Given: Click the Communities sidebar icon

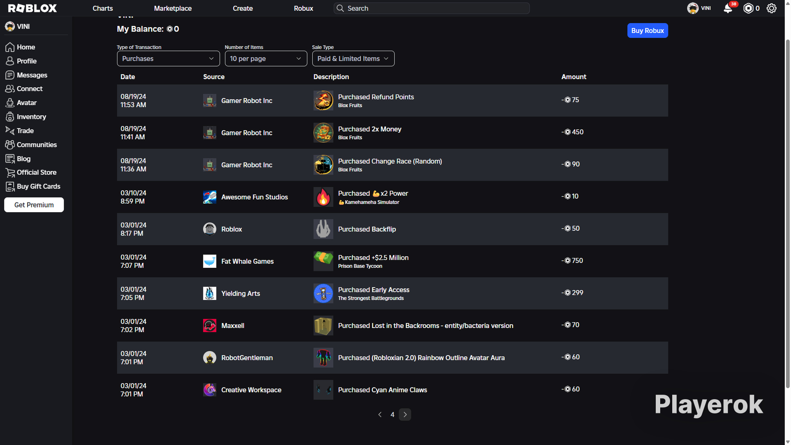Looking at the screenshot, I should [x=10, y=145].
